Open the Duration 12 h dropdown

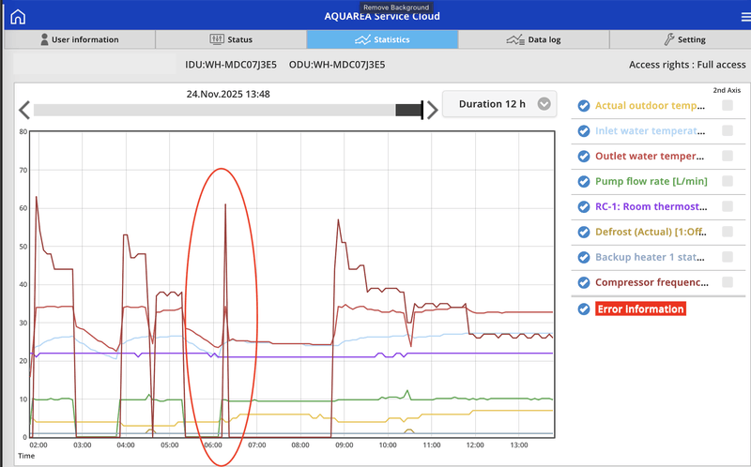click(x=499, y=104)
